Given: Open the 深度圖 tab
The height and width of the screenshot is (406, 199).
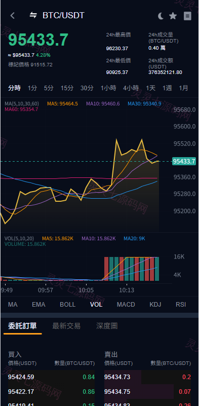Looking at the screenshot, I should [107, 326].
